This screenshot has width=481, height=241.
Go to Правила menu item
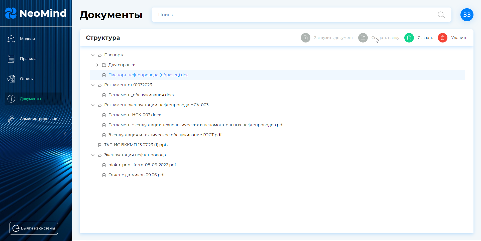click(28, 59)
